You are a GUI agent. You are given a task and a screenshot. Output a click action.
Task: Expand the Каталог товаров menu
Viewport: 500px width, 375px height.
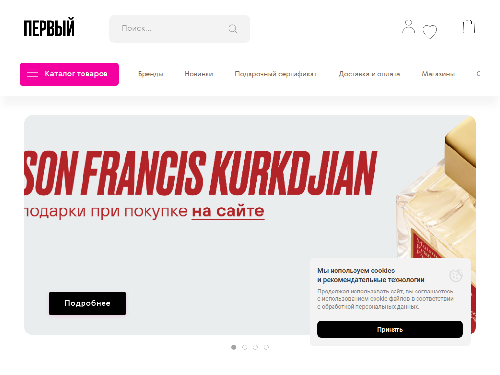pyautogui.click(x=69, y=74)
